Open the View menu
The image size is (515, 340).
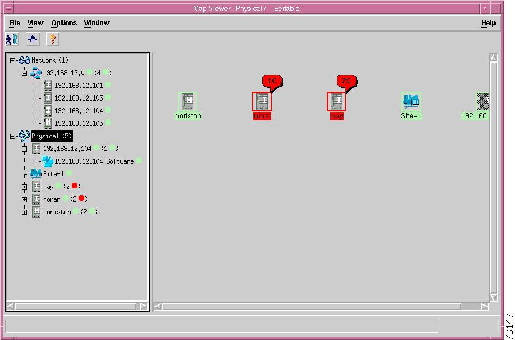click(36, 23)
